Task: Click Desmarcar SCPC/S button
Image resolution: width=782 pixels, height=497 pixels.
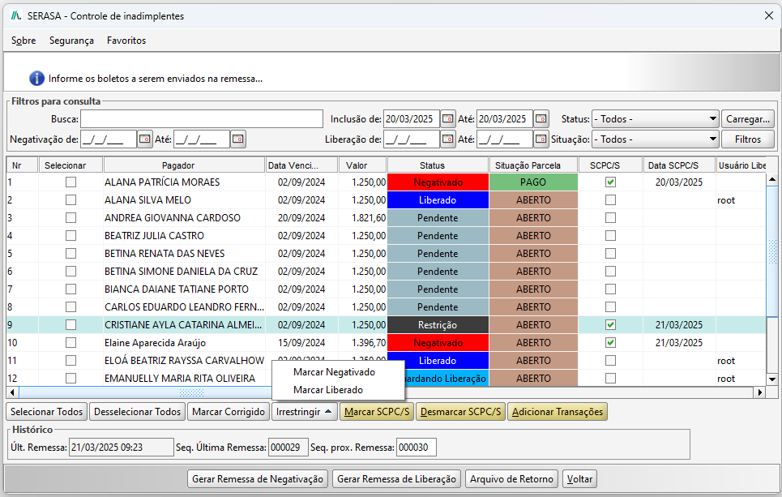Action: pos(460,412)
